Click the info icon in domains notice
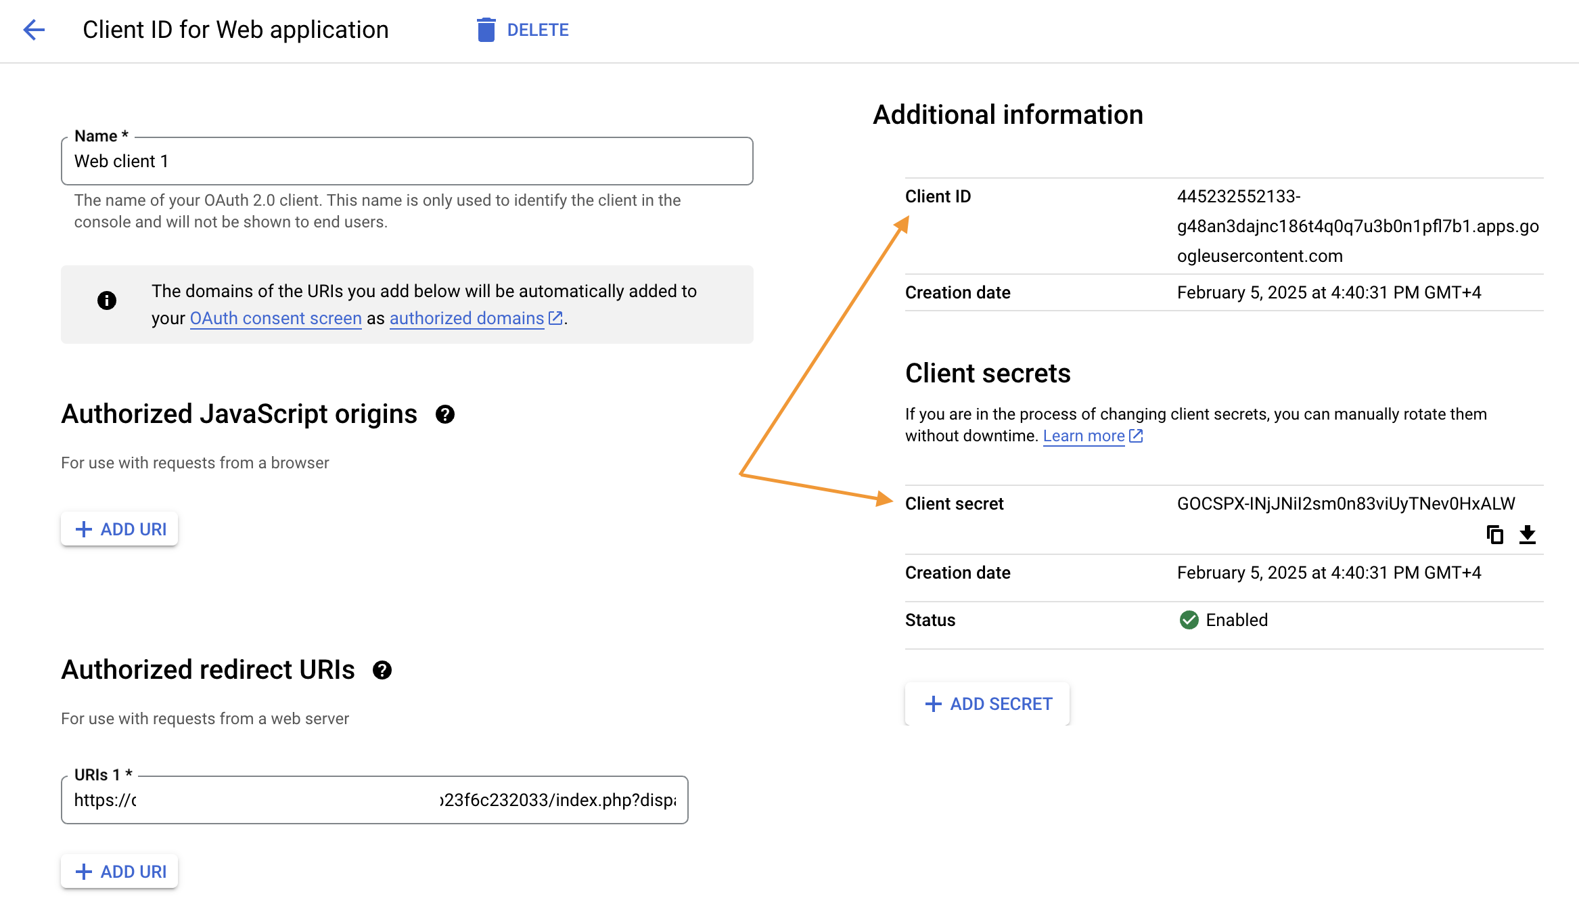Image resolution: width=1579 pixels, height=915 pixels. click(107, 300)
